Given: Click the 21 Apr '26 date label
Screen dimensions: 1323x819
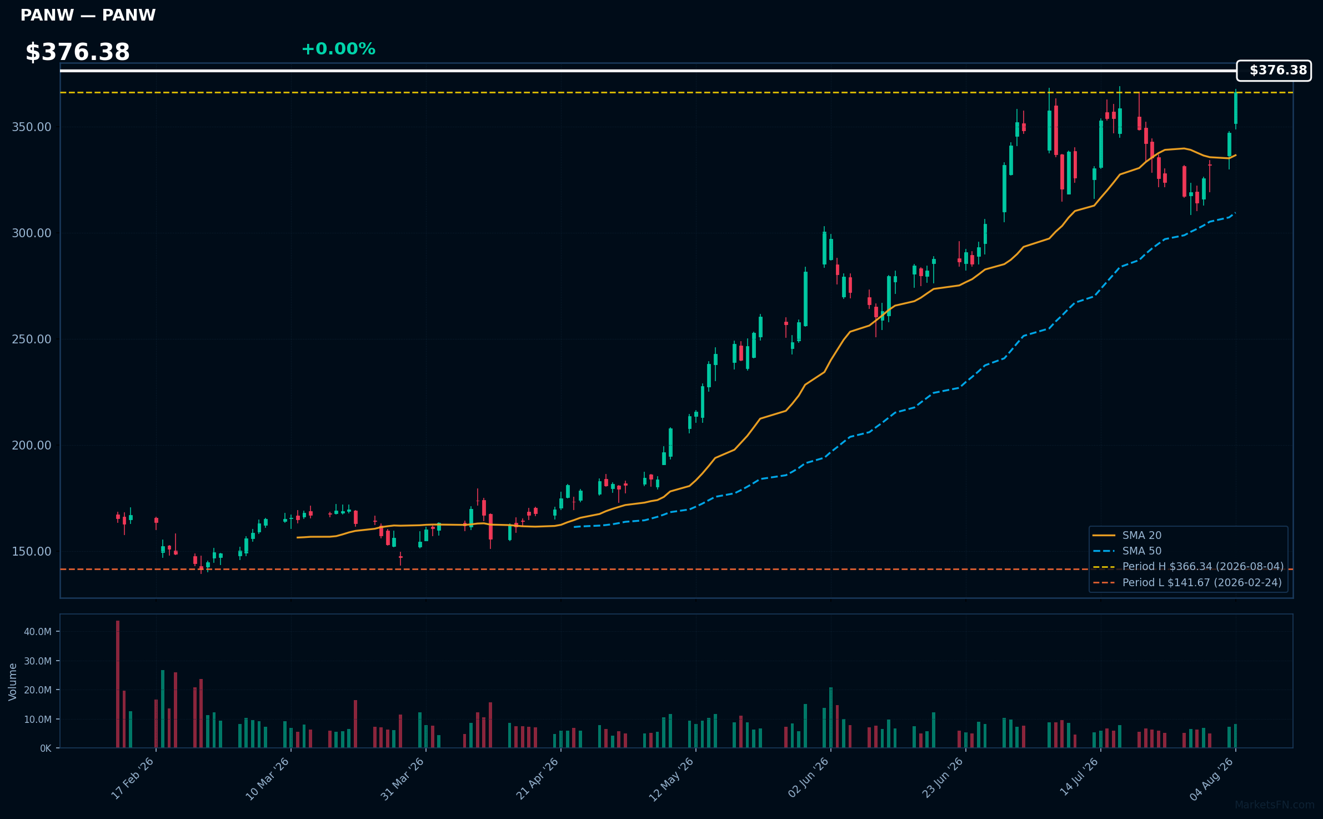Looking at the screenshot, I should click(538, 778).
